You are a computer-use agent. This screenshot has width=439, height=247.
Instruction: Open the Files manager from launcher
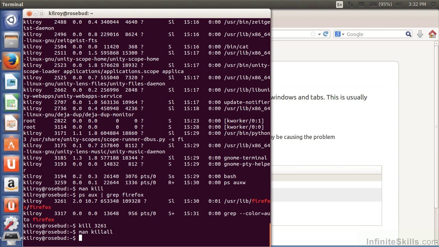point(11,40)
